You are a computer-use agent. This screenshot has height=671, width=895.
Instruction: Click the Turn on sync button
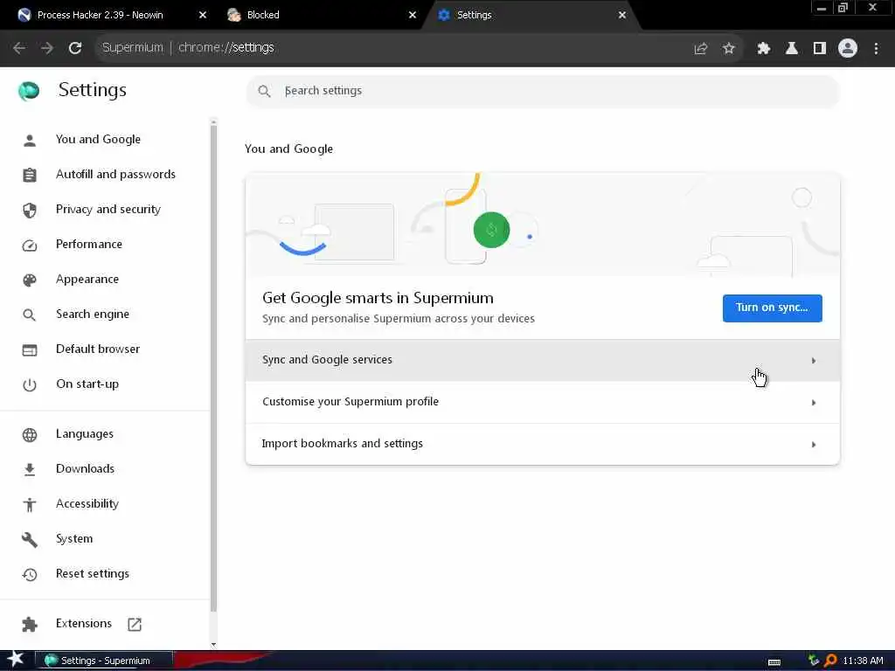click(x=772, y=308)
